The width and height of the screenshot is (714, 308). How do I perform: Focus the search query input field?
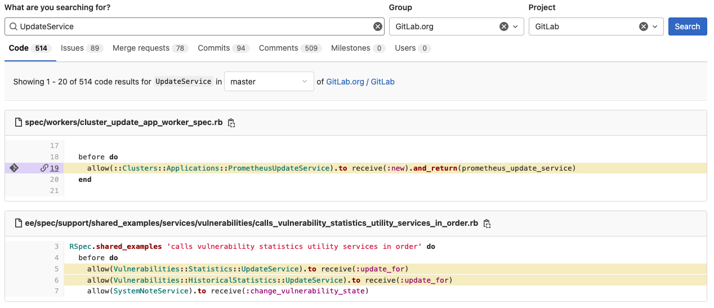point(191,26)
